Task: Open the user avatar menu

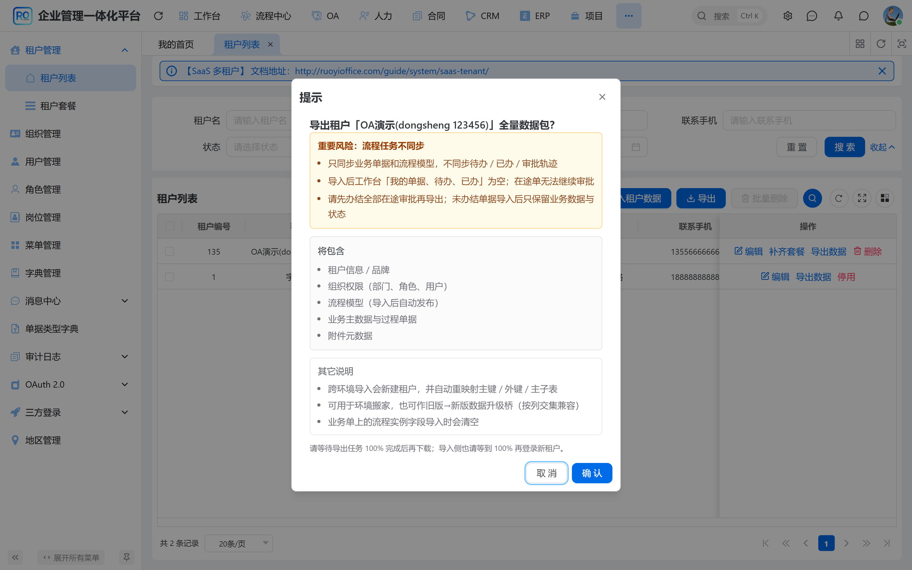Action: (x=893, y=16)
